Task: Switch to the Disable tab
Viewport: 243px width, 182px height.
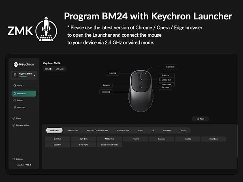Action: (x=183, y=131)
